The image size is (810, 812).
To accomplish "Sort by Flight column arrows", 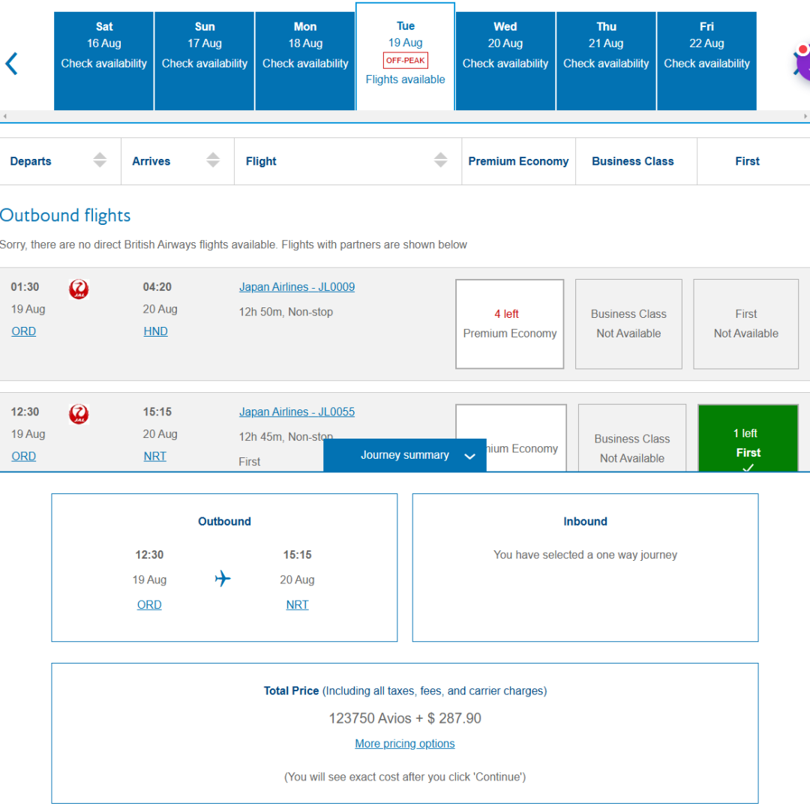I will pos(440,160).
